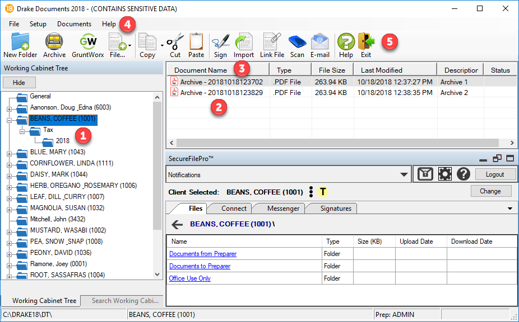Open the Copy dropdown arrow
519x322 pixels.
click(x=162, y=46)
